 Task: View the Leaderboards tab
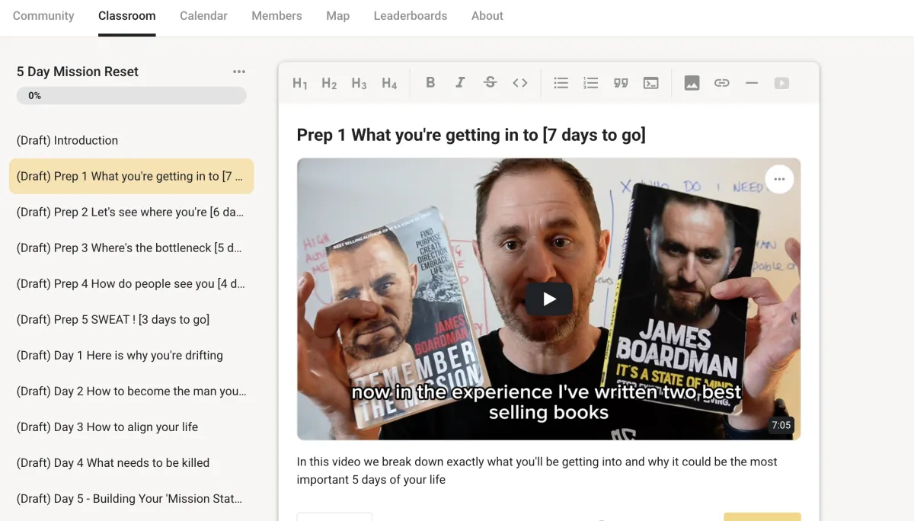[411, 15]
